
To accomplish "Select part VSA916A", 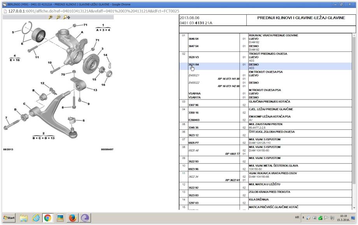I will click(x=194, y=94).
